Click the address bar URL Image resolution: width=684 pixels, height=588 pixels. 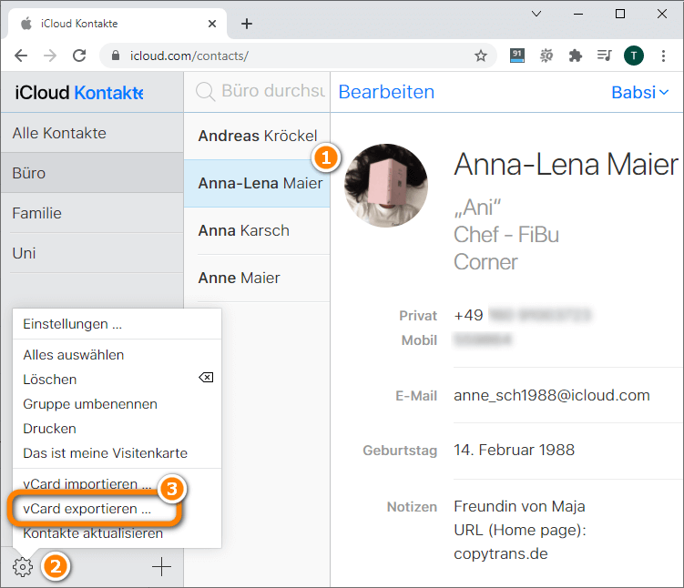coord(189,56)
